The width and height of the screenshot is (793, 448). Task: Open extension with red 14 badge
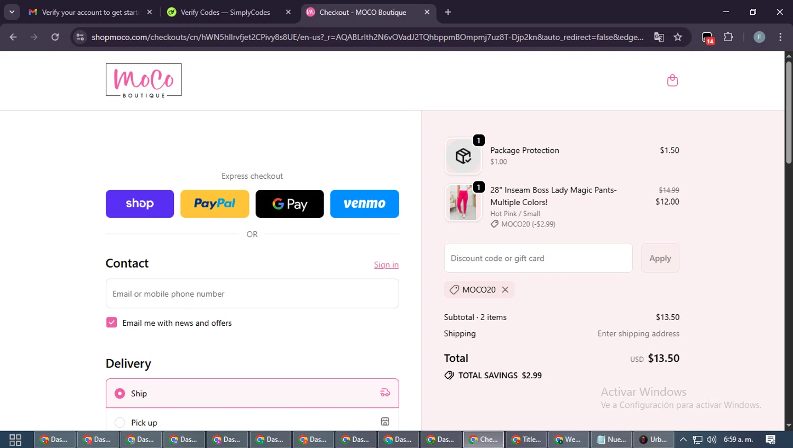coord(708,38)
